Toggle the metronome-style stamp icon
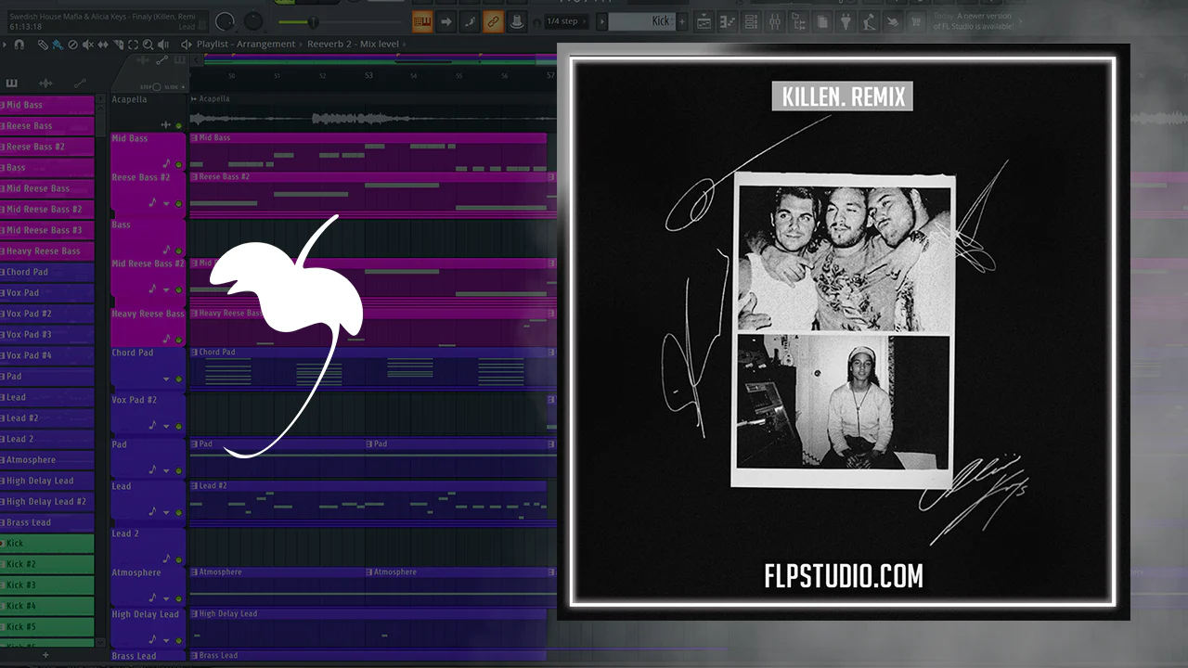The image size is (1188, 668). pos(516,21)
